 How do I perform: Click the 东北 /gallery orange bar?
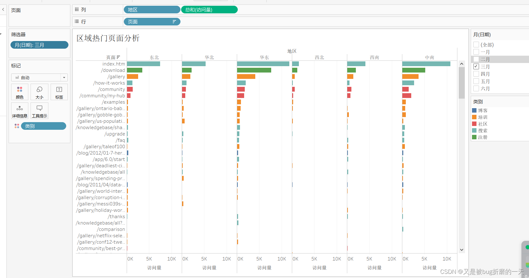(132, 77)
